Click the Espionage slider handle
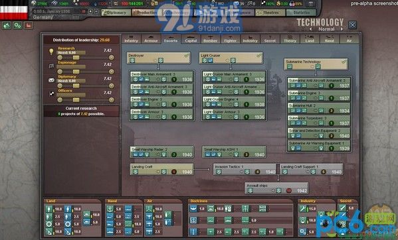 76,72
